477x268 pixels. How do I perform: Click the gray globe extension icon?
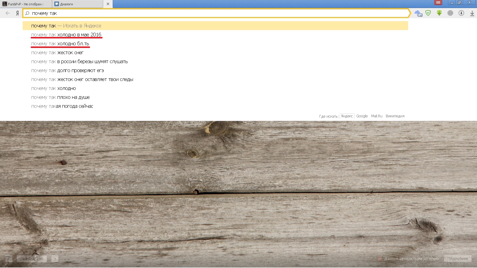(x=450, y=13)
